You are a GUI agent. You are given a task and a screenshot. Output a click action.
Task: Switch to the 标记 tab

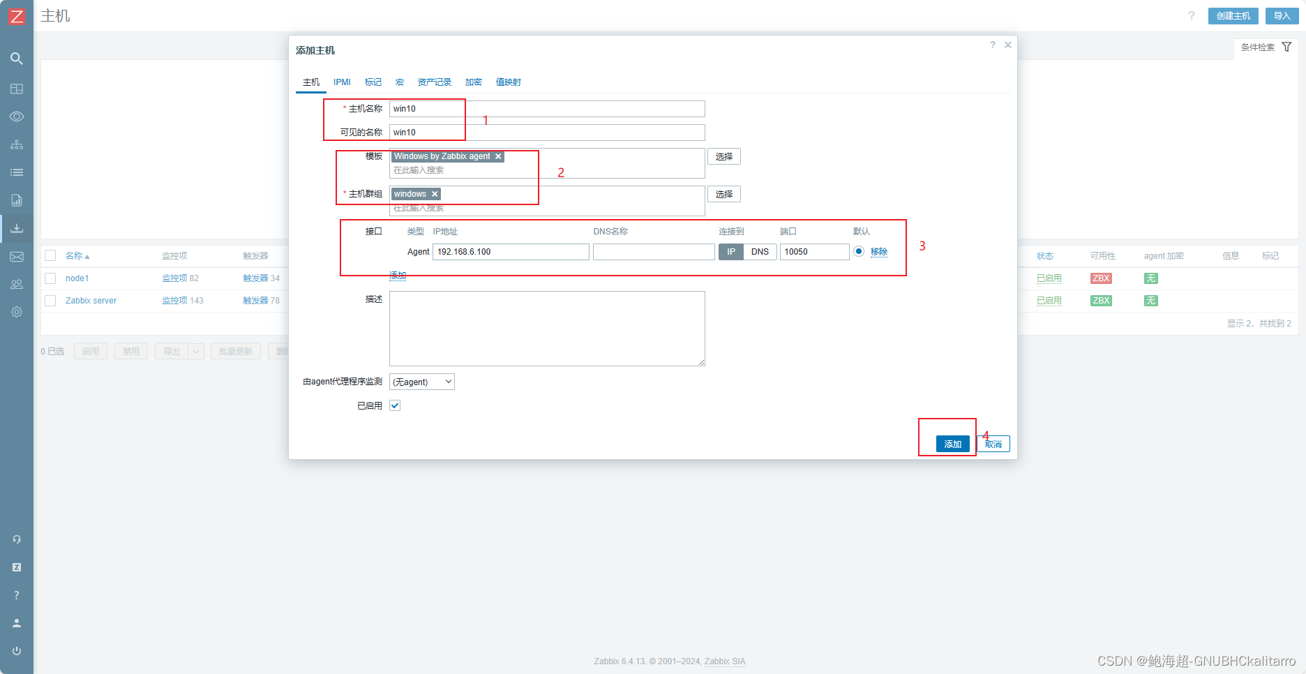(x=373, y=82)
